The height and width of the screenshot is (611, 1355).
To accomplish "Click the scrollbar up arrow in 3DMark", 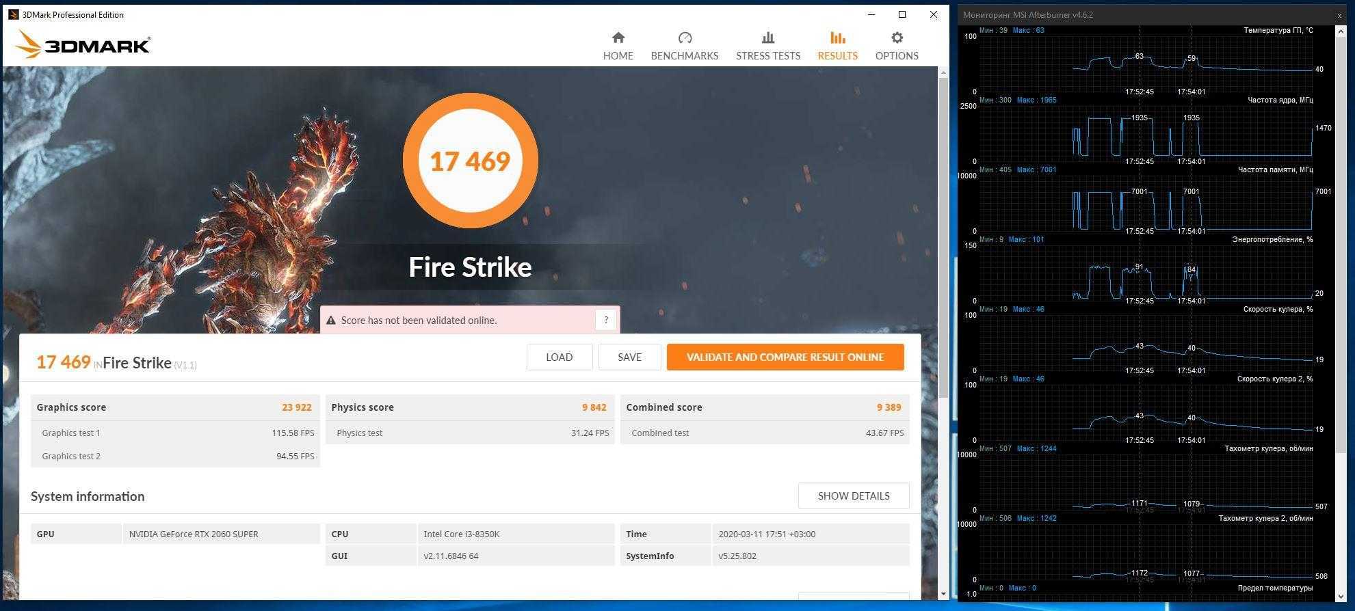I will [943, 72].
